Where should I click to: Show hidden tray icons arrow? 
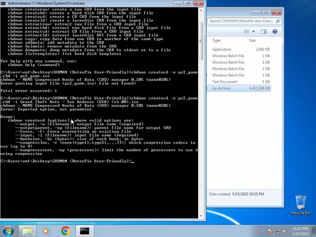click(262, 231)
